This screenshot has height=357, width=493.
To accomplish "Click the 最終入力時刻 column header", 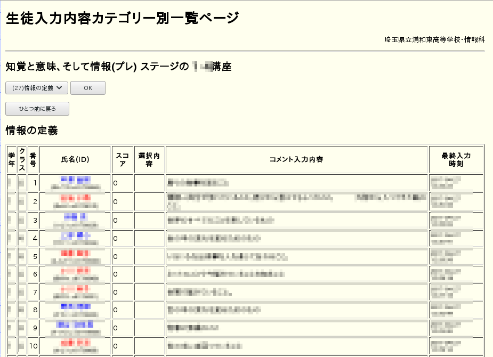I will coord(456,159).
